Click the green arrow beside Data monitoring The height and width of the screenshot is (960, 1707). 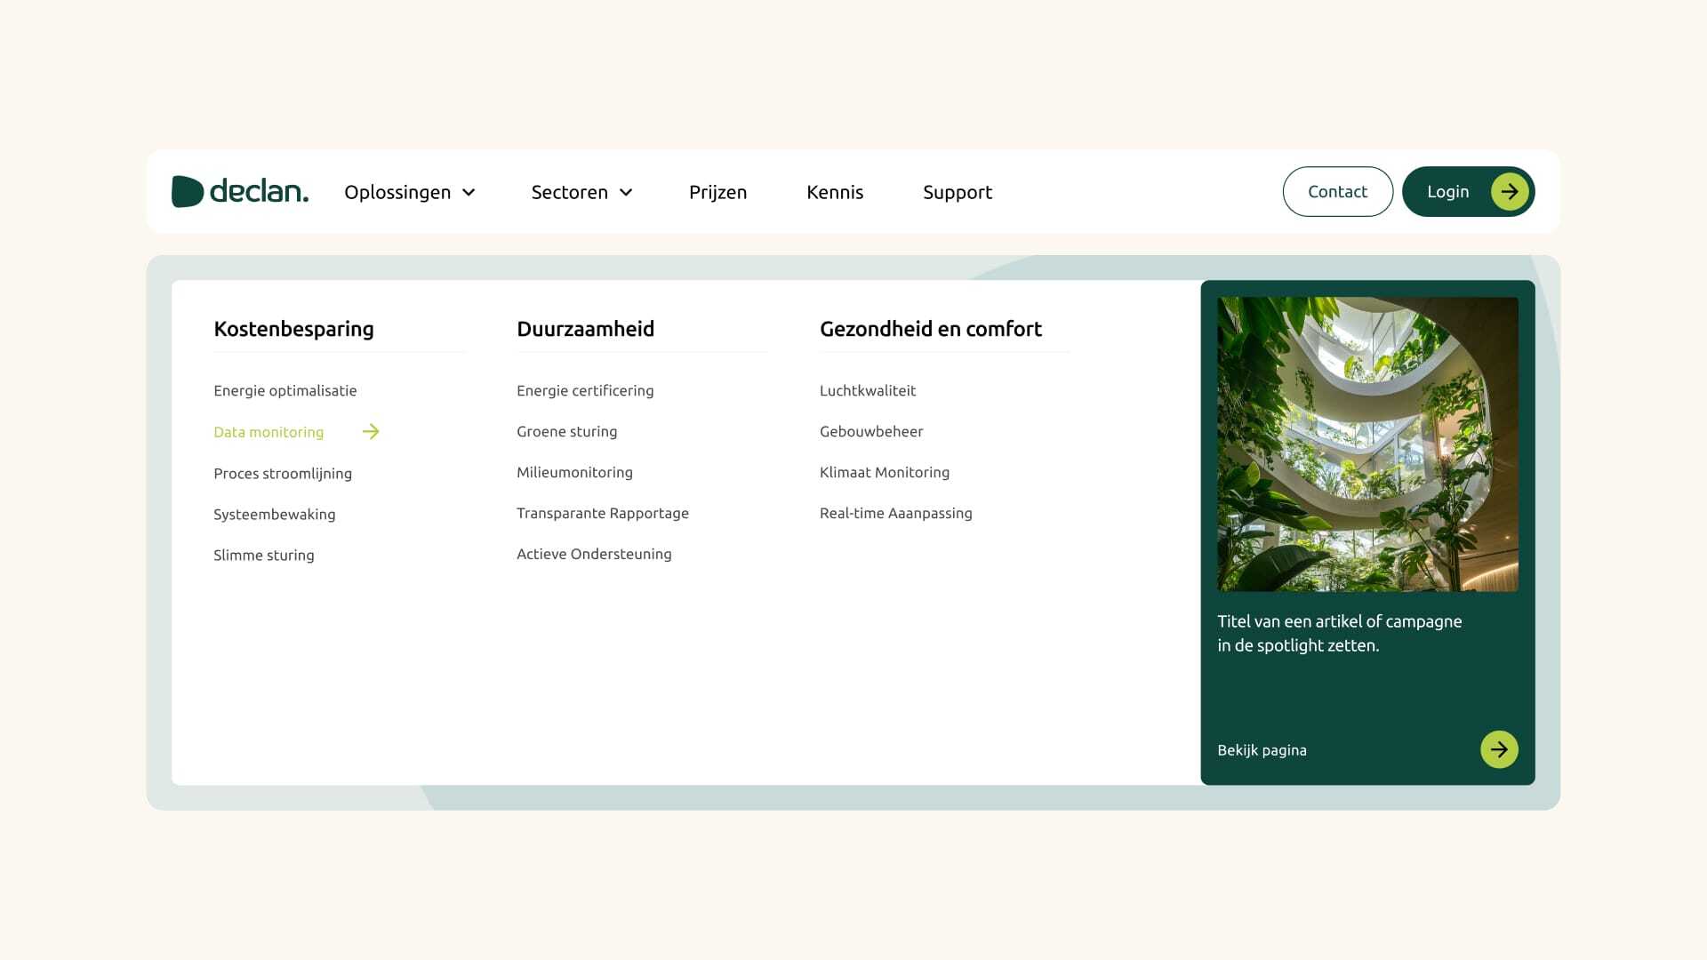371,432
